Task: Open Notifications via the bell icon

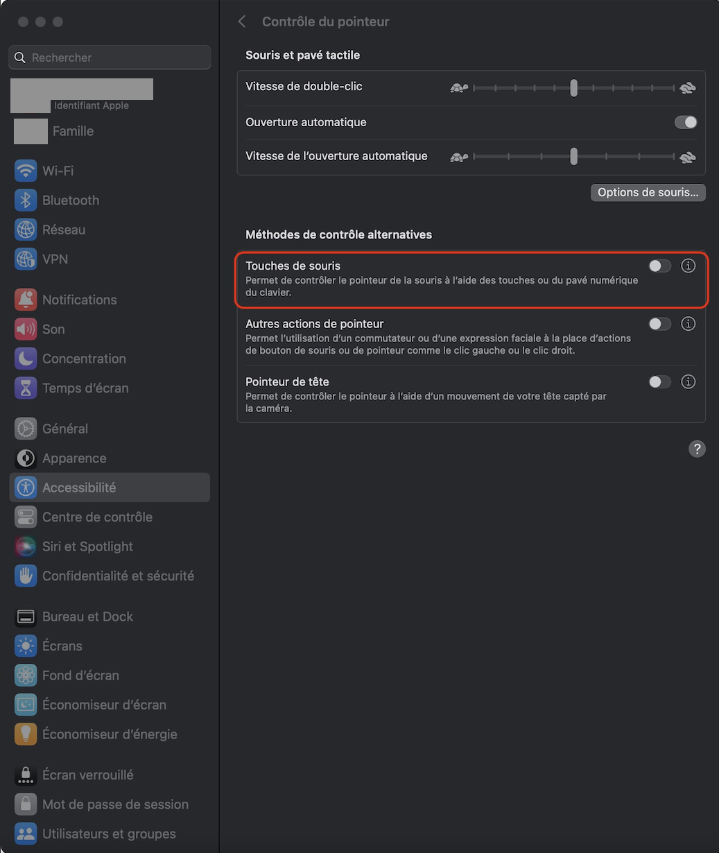Action: pos(26,300)
